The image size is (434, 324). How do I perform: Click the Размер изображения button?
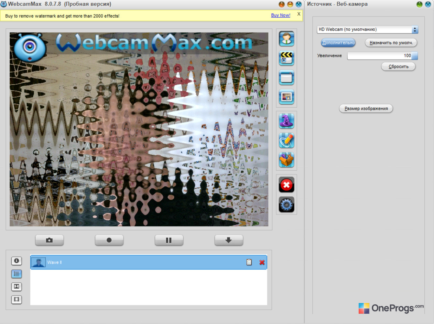[366, 109]
